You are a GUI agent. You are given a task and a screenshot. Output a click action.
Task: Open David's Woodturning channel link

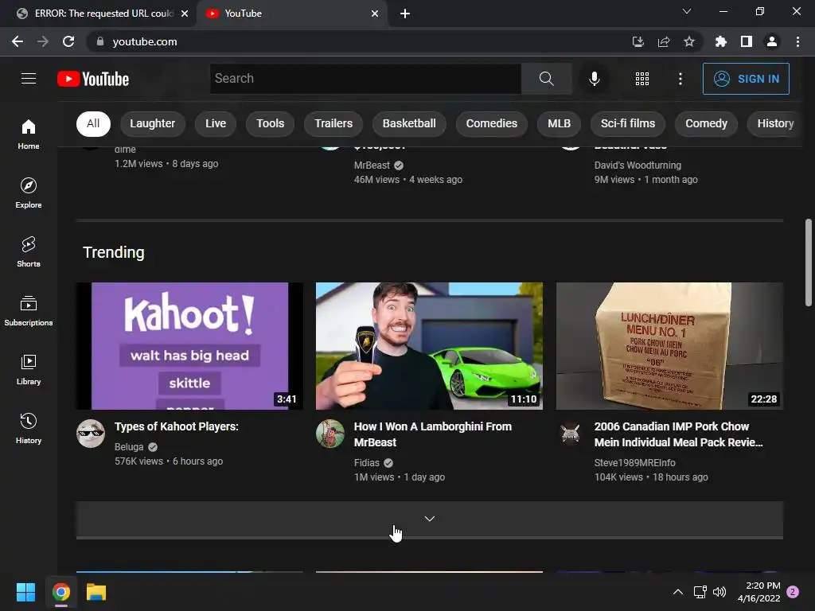(x=638, y=165)
